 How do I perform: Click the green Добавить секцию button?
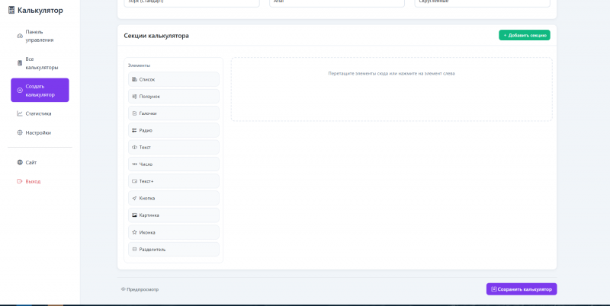click(x=525, y=35)
